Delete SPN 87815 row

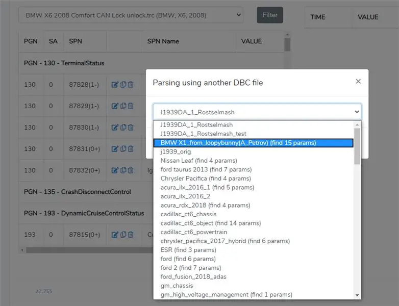click(x=131, y=235)
